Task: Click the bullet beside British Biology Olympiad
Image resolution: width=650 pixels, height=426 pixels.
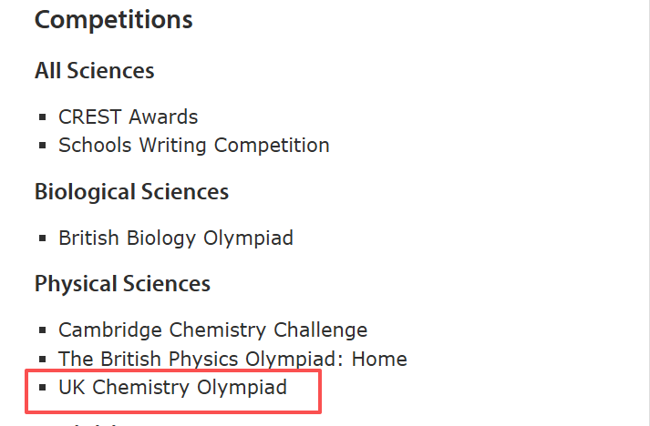Action: 42,239
